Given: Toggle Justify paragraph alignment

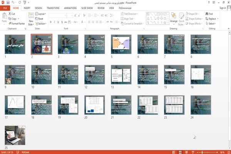Looking at the screenshot, I should point(100,22).
